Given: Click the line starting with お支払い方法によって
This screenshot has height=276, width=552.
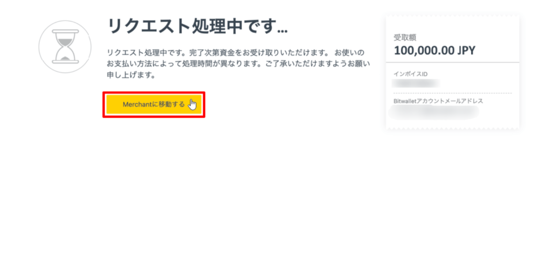Looking at the screenshot, I should pos(238,64).
